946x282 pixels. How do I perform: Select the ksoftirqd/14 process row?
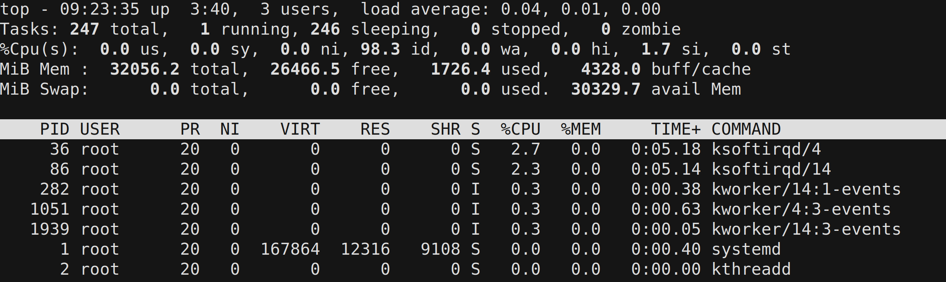(x=473, y=169)
